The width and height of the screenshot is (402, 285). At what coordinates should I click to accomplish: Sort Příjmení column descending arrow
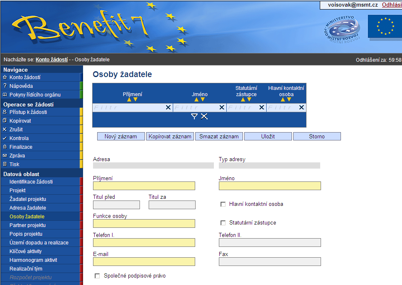tap(135, 99)
